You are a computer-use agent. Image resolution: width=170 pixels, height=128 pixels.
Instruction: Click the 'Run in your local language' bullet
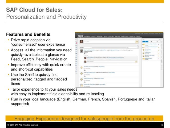83,102
